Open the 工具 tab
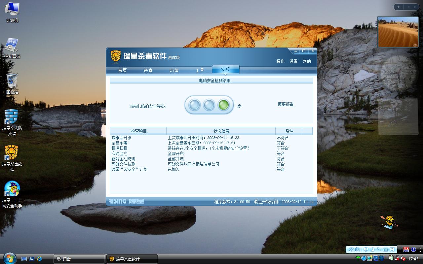This screenshot has width=423, height=264. coord(200,70)
